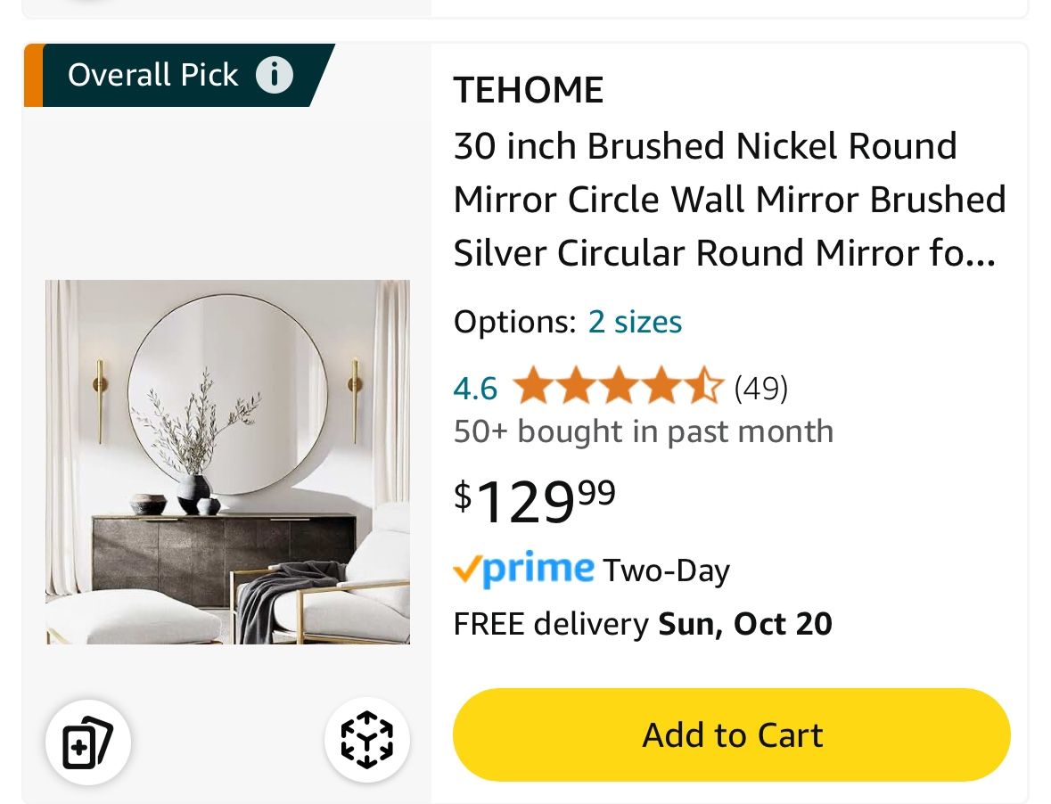Click the 4.6 rating value
The height and width of the screenshot is (804, 1051).
[x=475, y=387]
